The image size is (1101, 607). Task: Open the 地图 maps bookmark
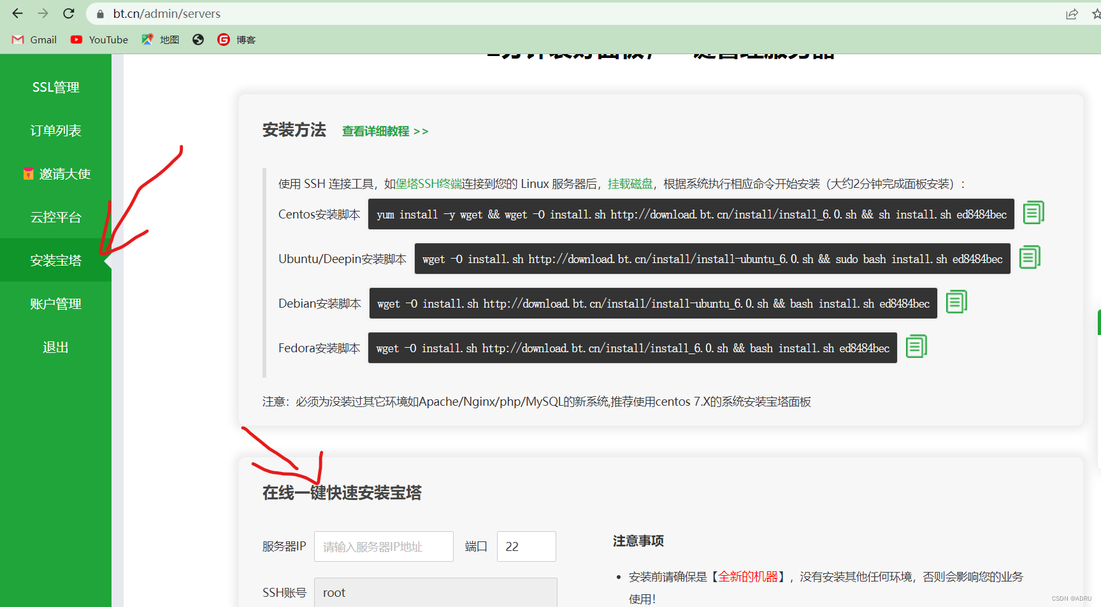(161, 39)
